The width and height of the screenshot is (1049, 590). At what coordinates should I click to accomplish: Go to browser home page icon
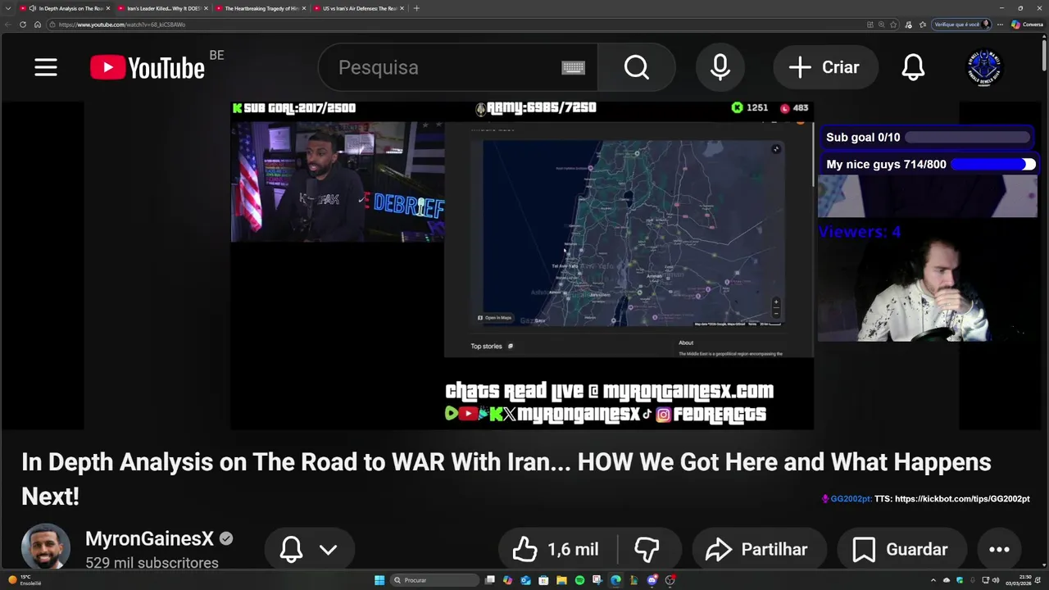coord(38,25)
